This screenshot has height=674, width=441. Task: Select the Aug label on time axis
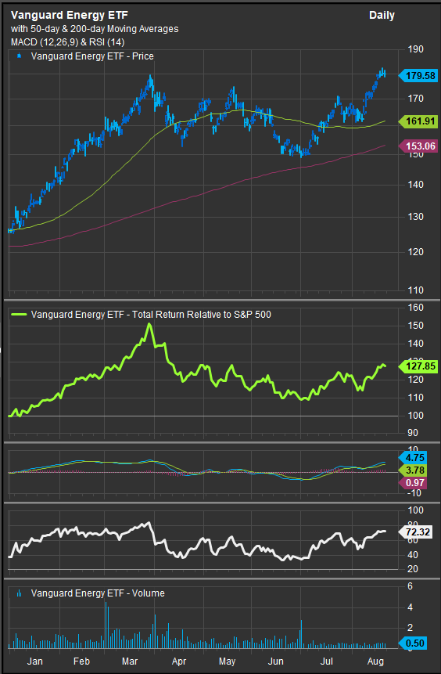(376, 661)
